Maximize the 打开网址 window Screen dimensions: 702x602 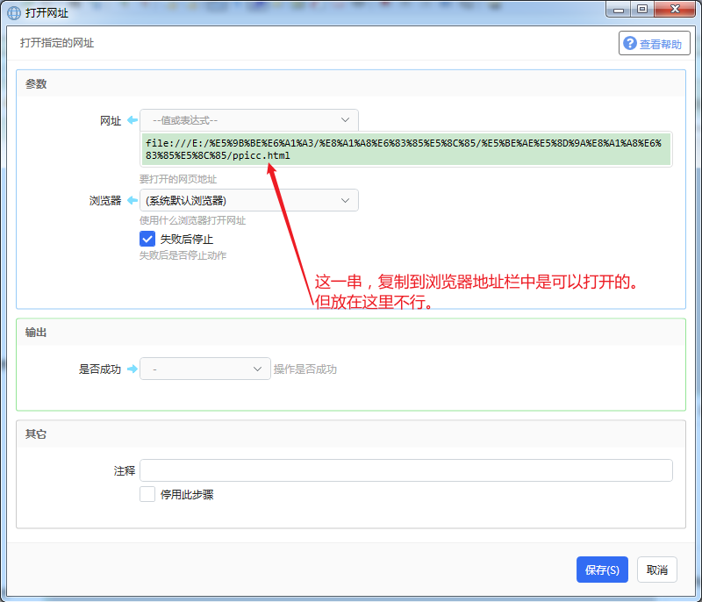tap(642, 9)
